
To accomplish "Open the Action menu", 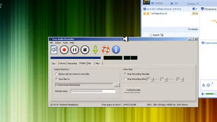I will point(58,43).
